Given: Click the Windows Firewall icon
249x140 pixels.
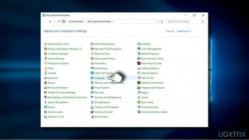Looking at the screenshot, I should click(92, 112).
